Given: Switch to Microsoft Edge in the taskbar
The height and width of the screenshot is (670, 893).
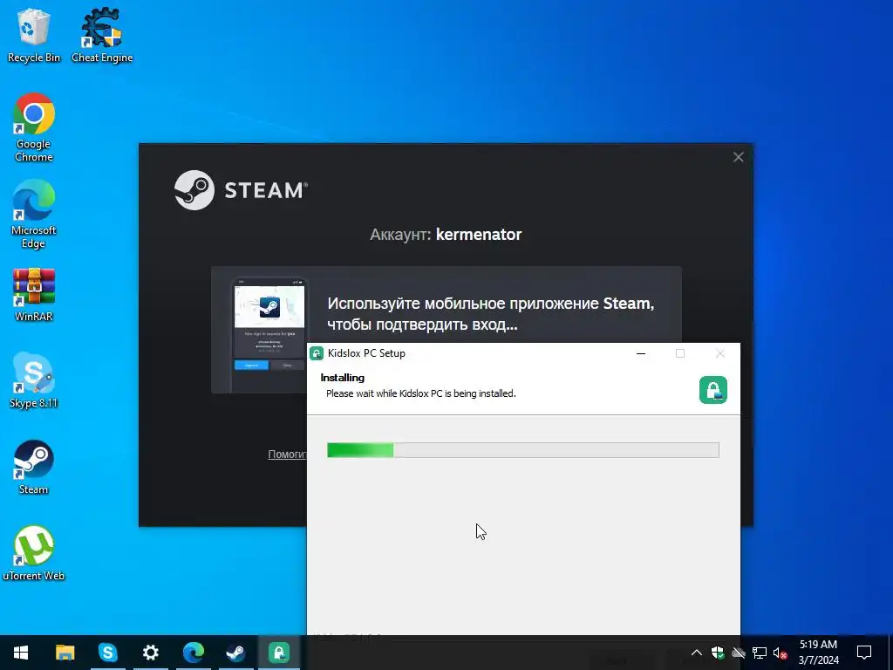Looking at the screenshot, I should 193,653.
